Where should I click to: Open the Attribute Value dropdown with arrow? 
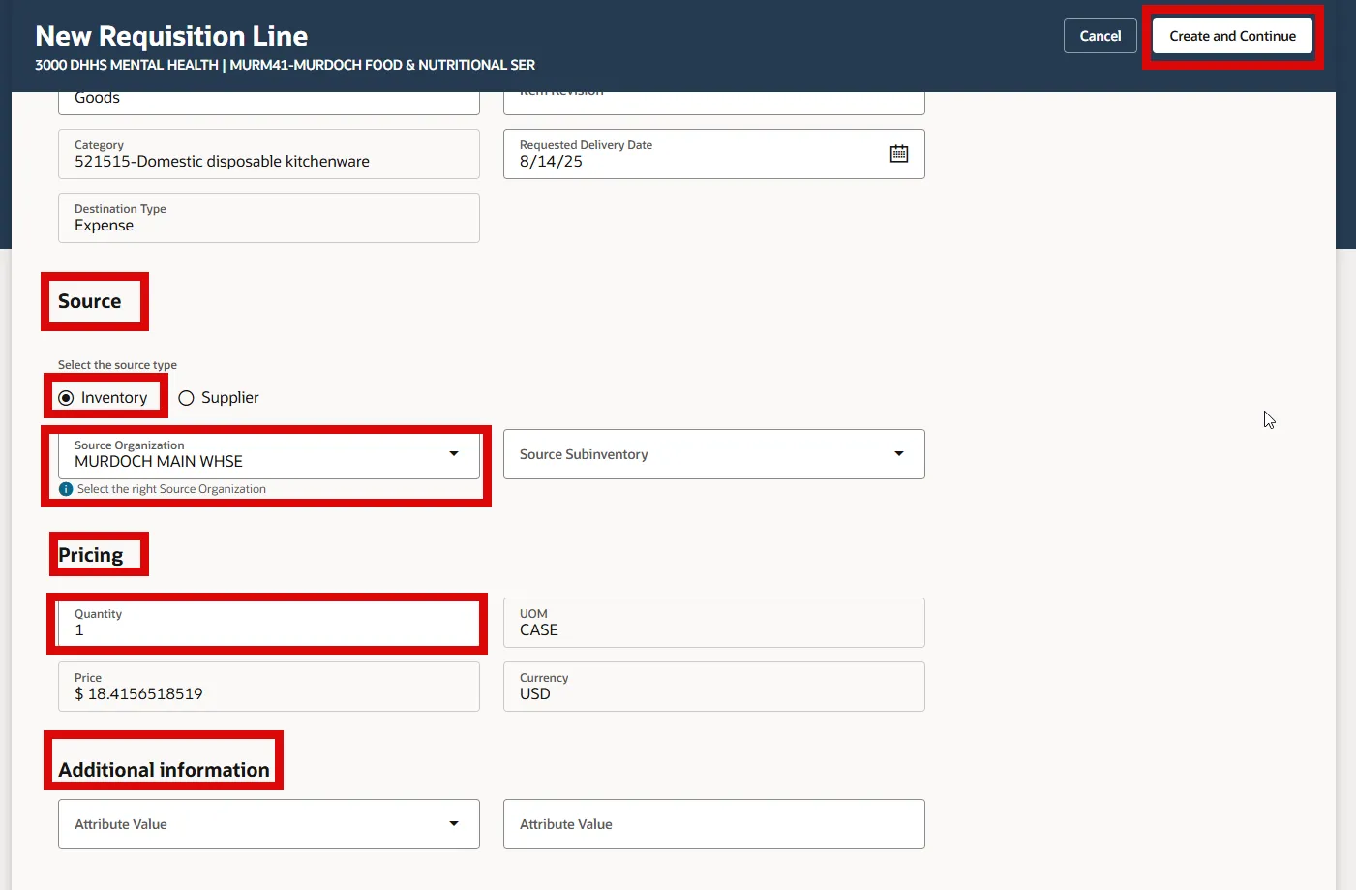point(454,823)
